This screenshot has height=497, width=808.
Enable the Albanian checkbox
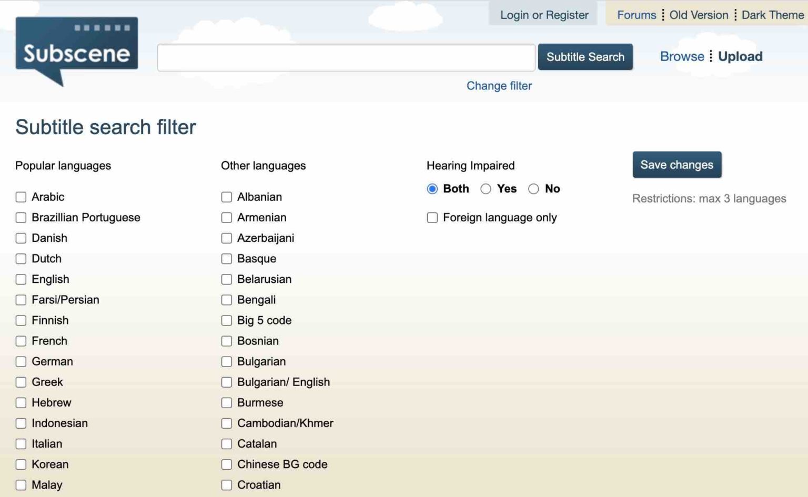[227, 197]
